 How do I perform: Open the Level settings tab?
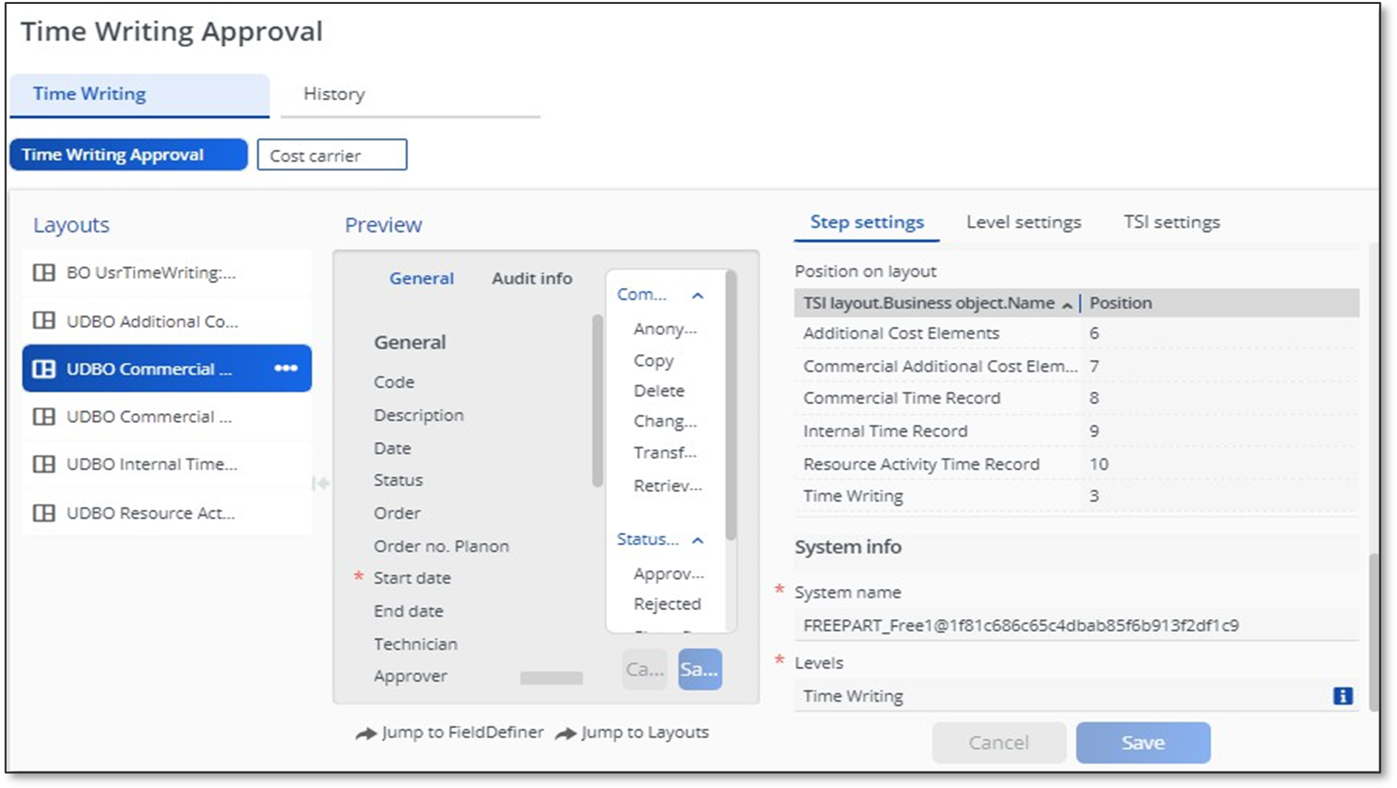click(x=1024, y=223)
